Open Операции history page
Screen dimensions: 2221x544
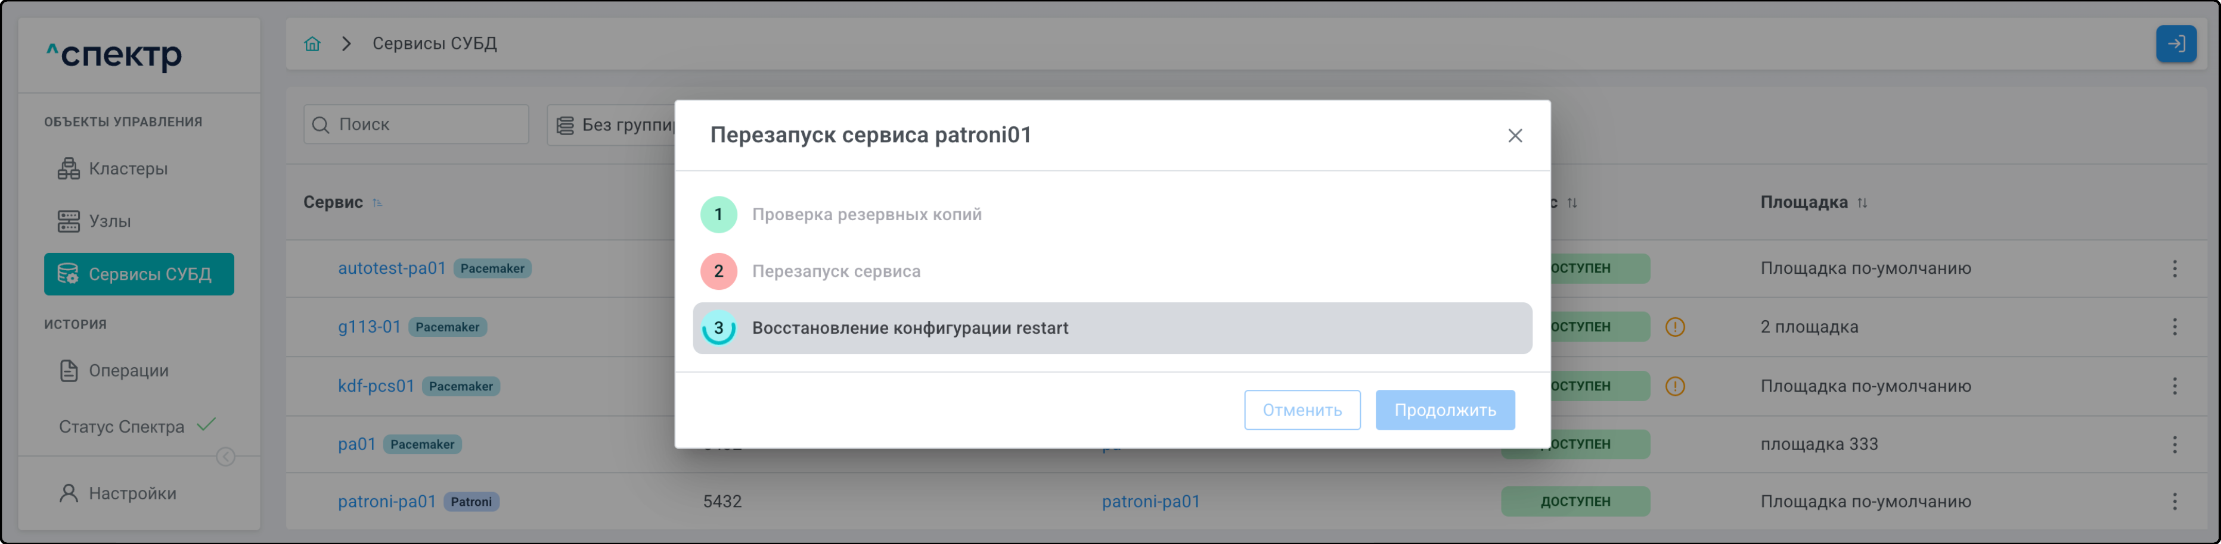(x=128, y=371)
